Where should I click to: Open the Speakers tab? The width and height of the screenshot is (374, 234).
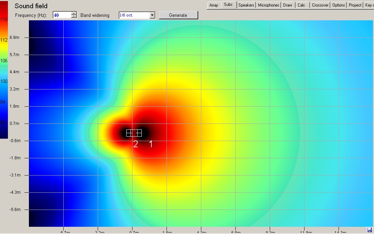coord(246,5)
